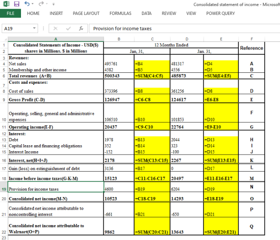The width and height of the screenshot is (280, 240).
Task: Select the yellow cell =SUM(C4:C5)
Action: [152, 76]
